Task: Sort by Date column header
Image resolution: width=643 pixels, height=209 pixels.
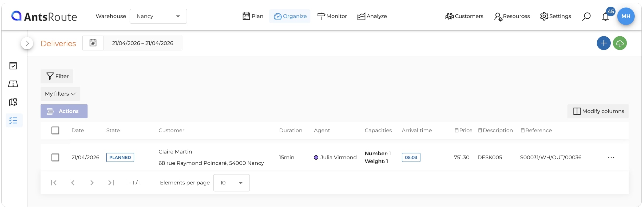Action: [78, 130]
